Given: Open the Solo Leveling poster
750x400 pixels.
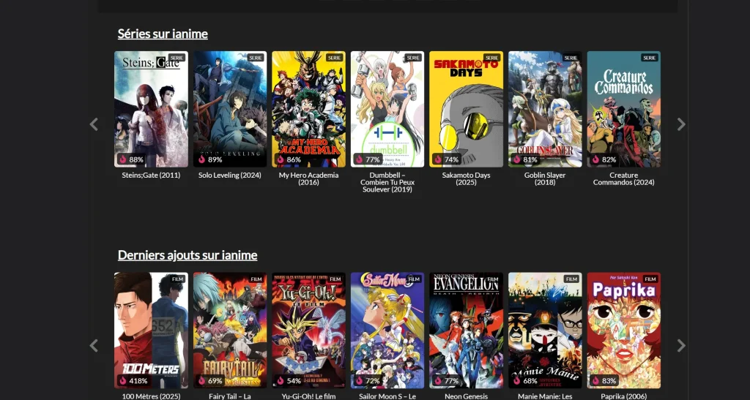Looking at the screenshot, I should [230, 109].
